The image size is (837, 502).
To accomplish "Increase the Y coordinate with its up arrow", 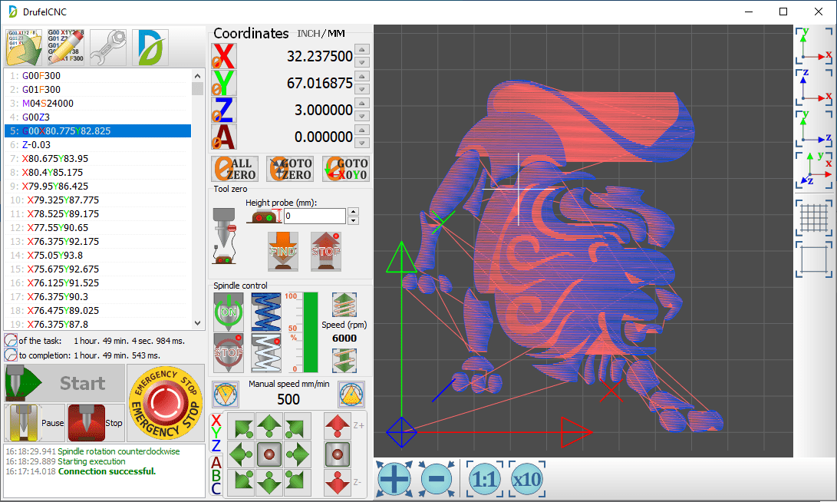I will [362, 76].
